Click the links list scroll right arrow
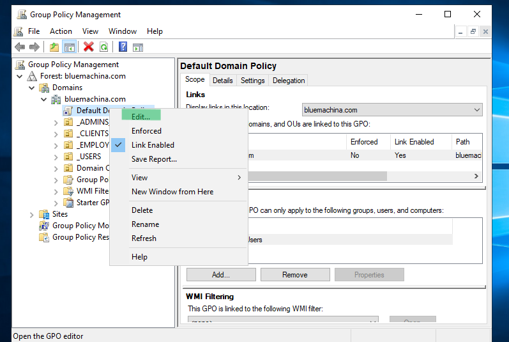This screenshot has height=342, width=509. pyautogui.click(x=476, y=176)
